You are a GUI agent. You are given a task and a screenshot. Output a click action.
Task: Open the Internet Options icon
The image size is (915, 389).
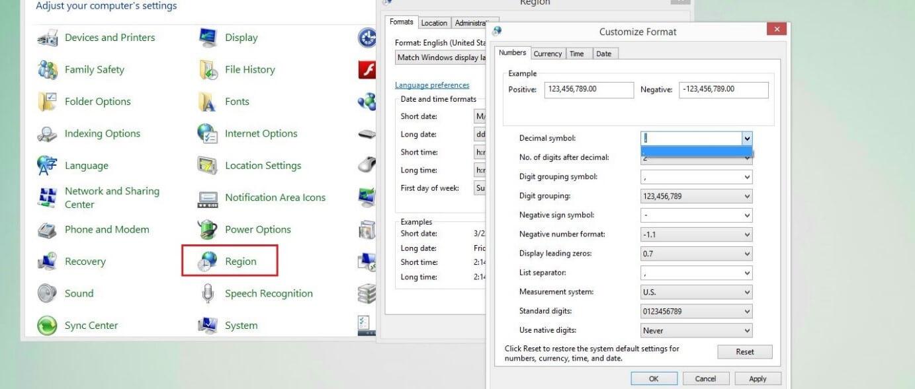tap(207, 134)
